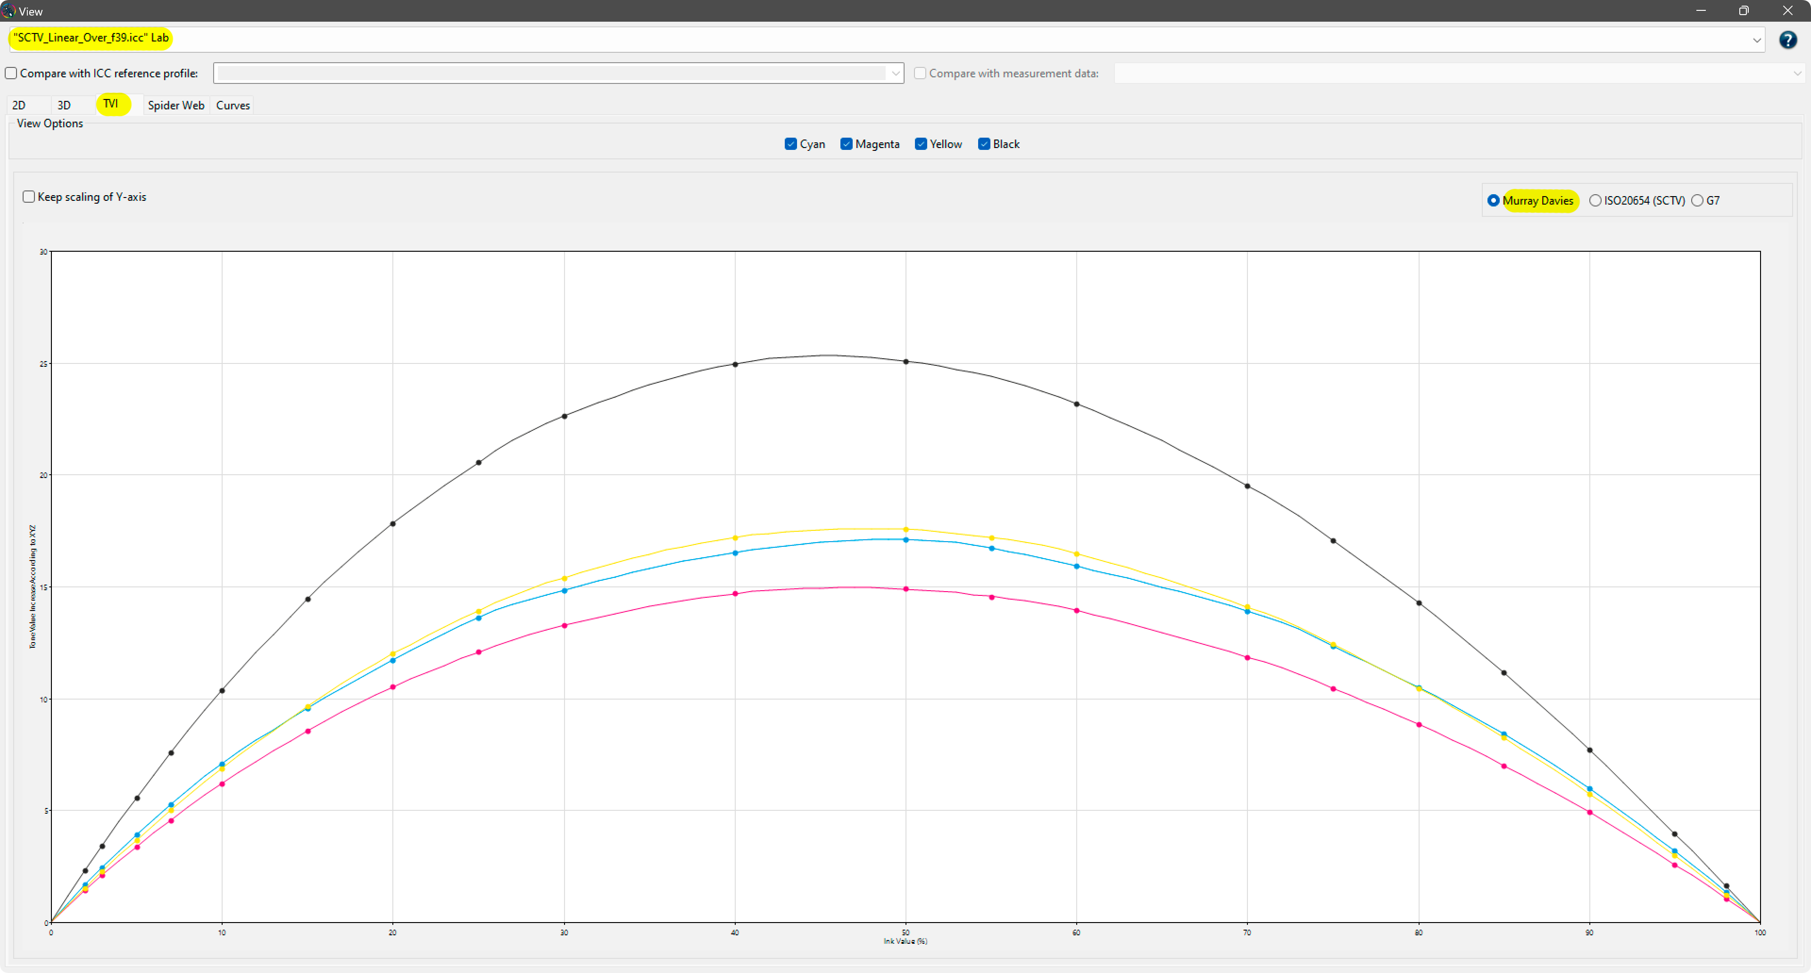The width and height of the screenshot is (1811, 973).
Task: Click the magenta curve point at 30% ink
Action: coord(565,625)
